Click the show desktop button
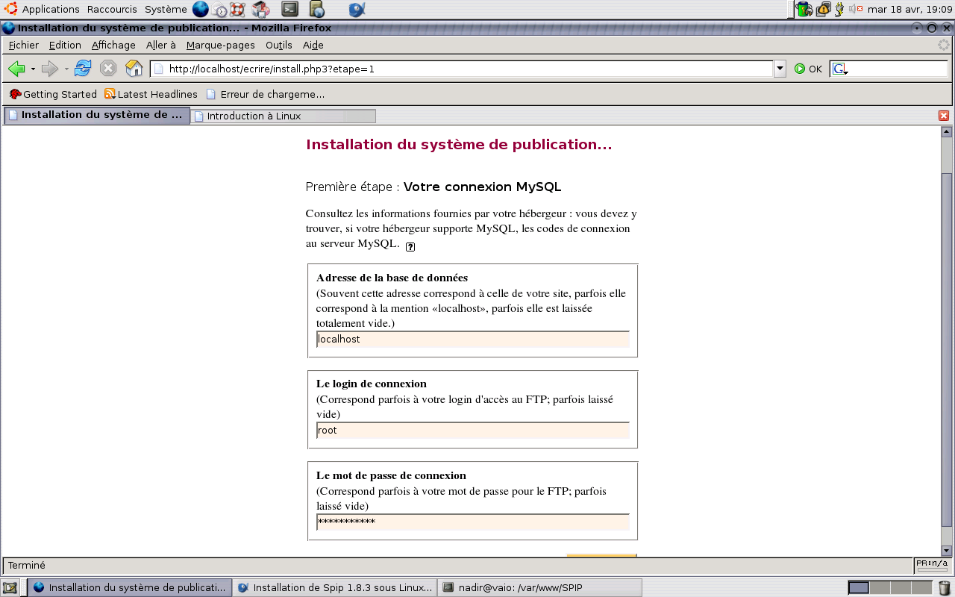Screen dimensions: 955x597 coord(10,587)
